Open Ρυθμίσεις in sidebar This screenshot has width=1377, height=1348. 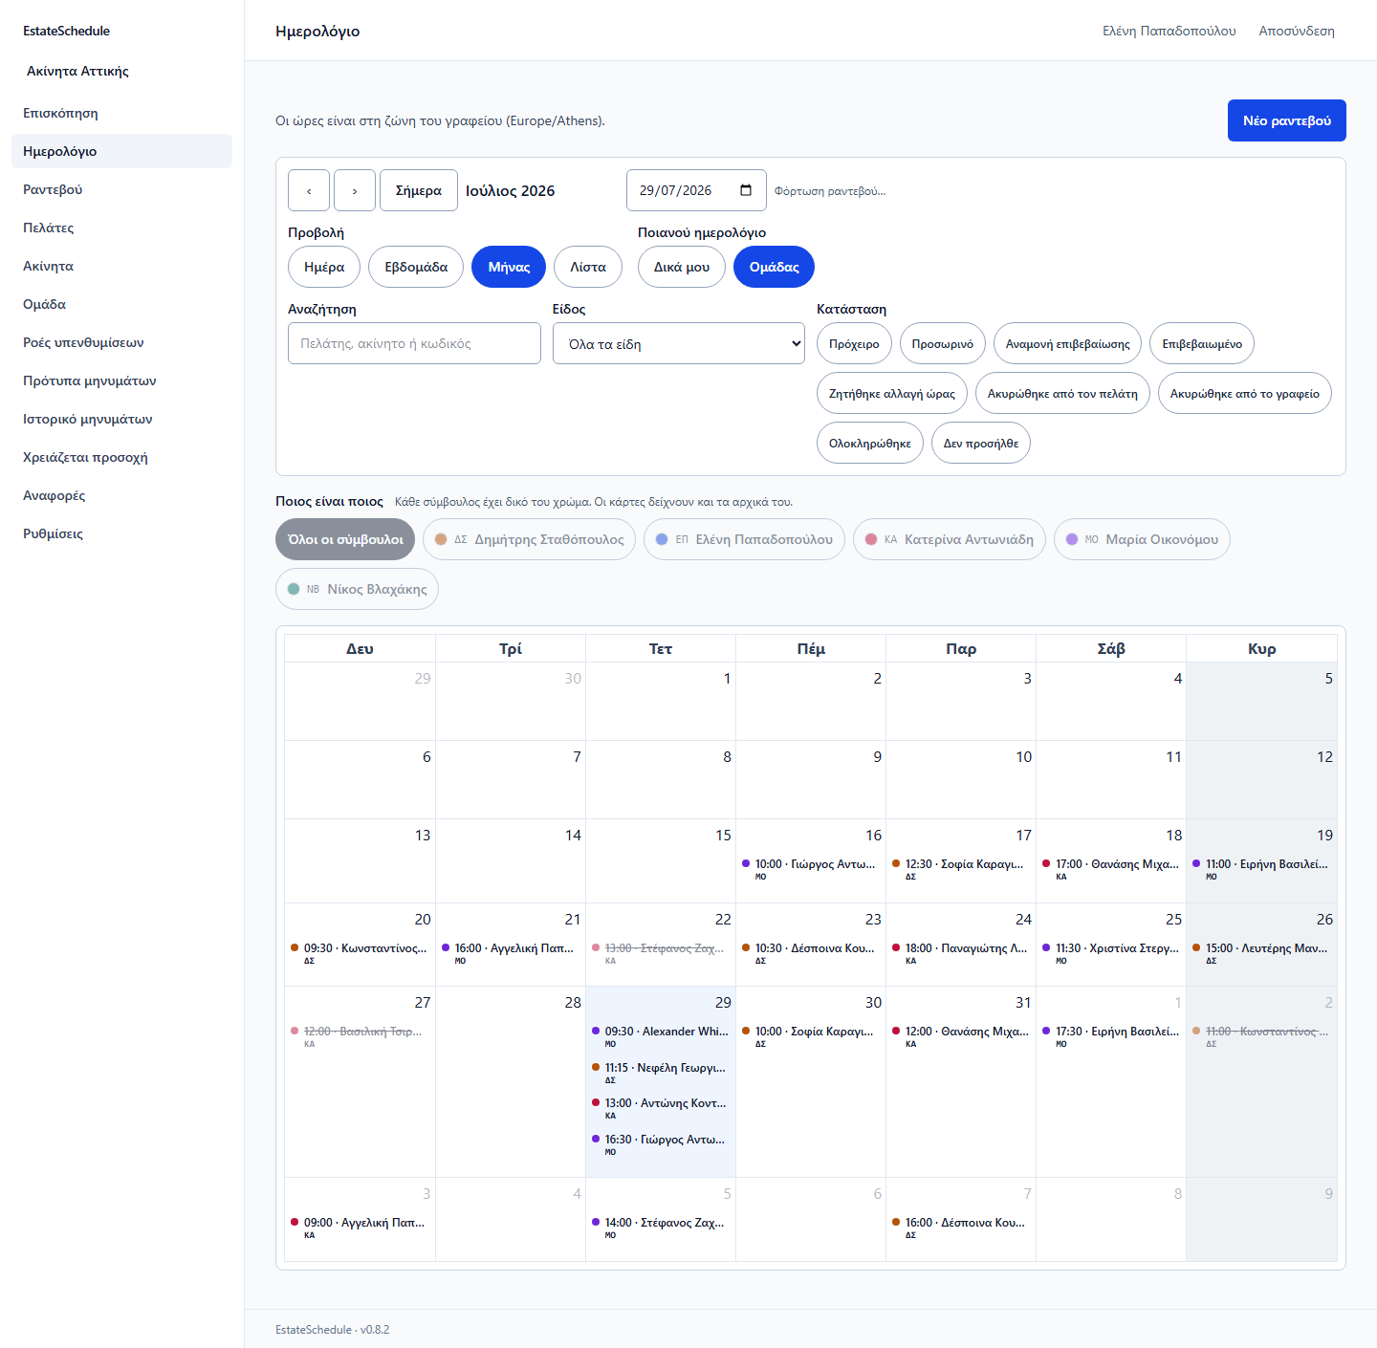[121, 533]
